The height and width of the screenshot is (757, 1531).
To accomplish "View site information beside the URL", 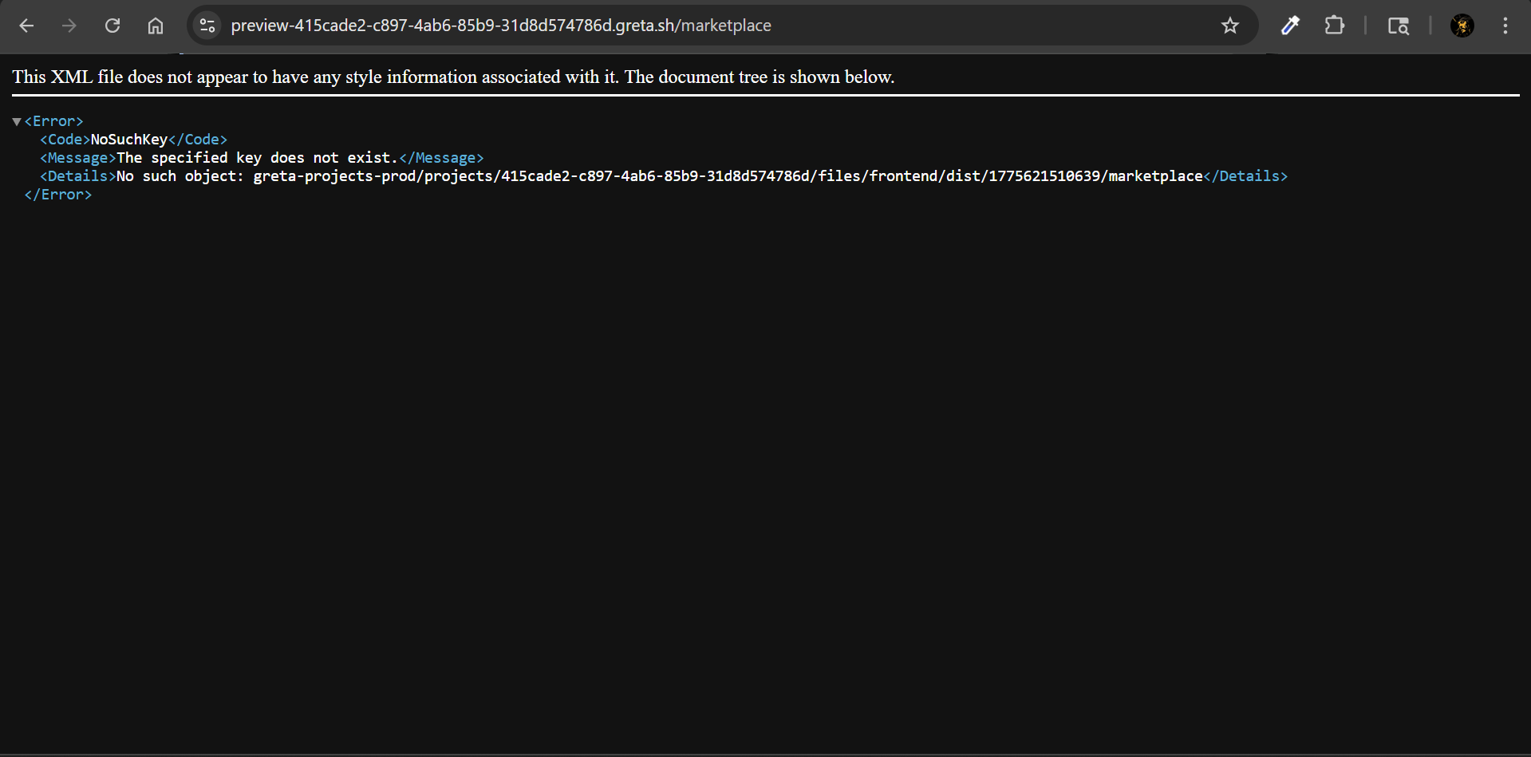I will pyautogui.click(x=207, y=26).
